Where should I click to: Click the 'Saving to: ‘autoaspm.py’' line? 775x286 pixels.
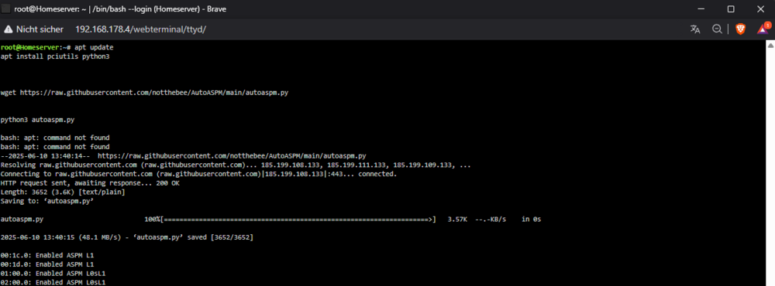[x=47, y=201]
